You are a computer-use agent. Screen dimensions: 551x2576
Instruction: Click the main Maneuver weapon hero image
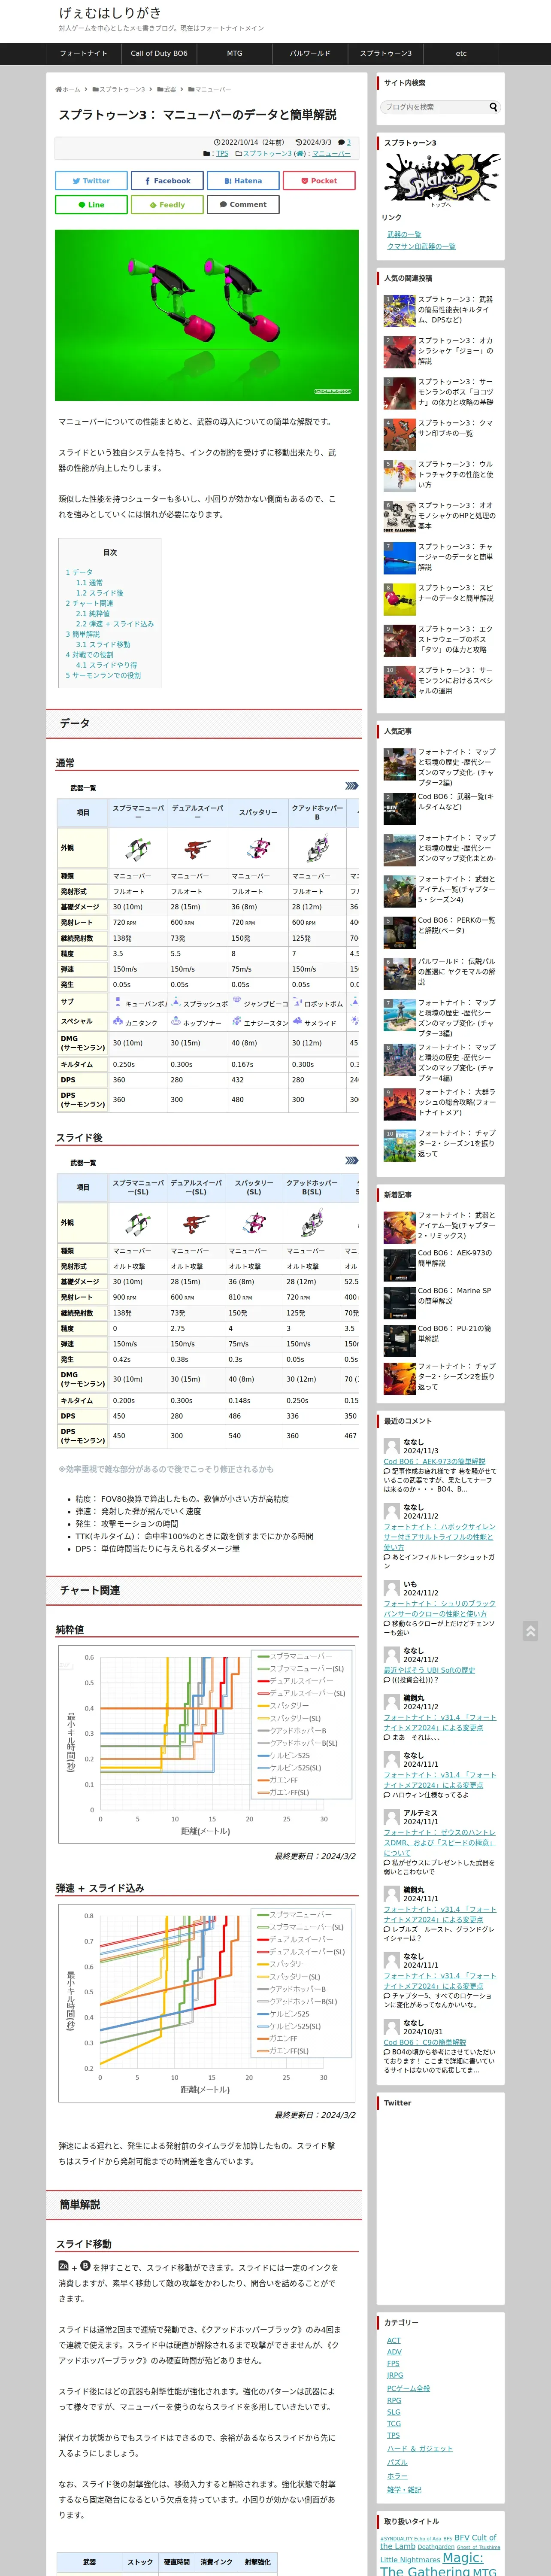click(207, 316)
